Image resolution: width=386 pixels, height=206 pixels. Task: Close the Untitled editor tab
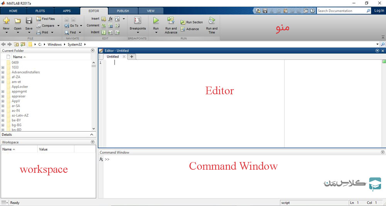coord(124,57)
